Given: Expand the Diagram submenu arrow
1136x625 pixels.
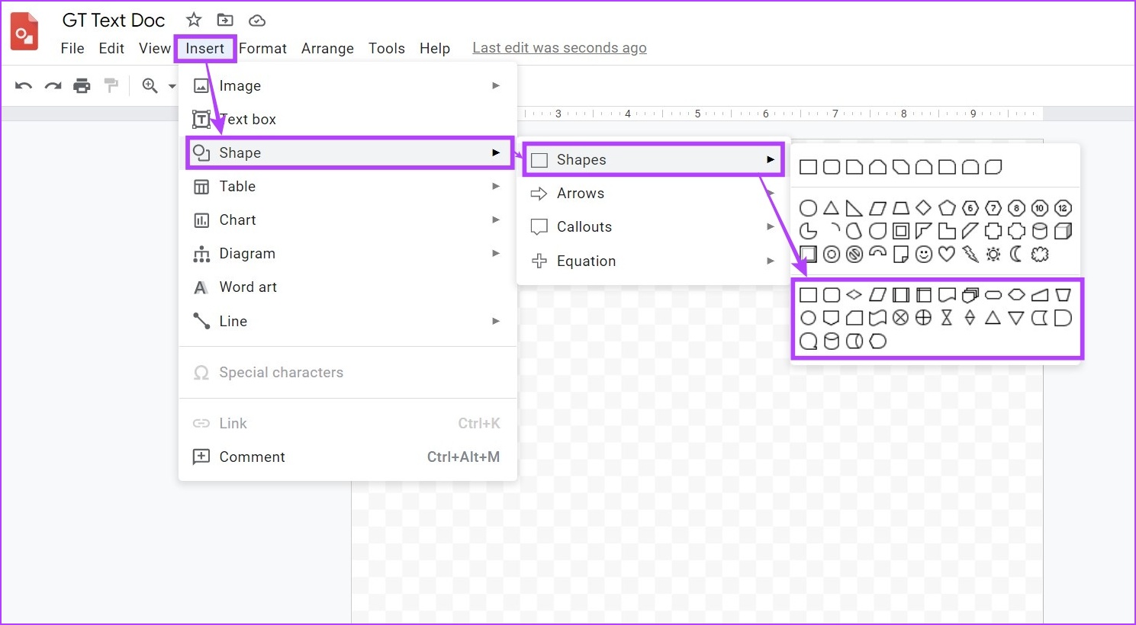Looking at the screenshot, I should click(x=496, y=253).
